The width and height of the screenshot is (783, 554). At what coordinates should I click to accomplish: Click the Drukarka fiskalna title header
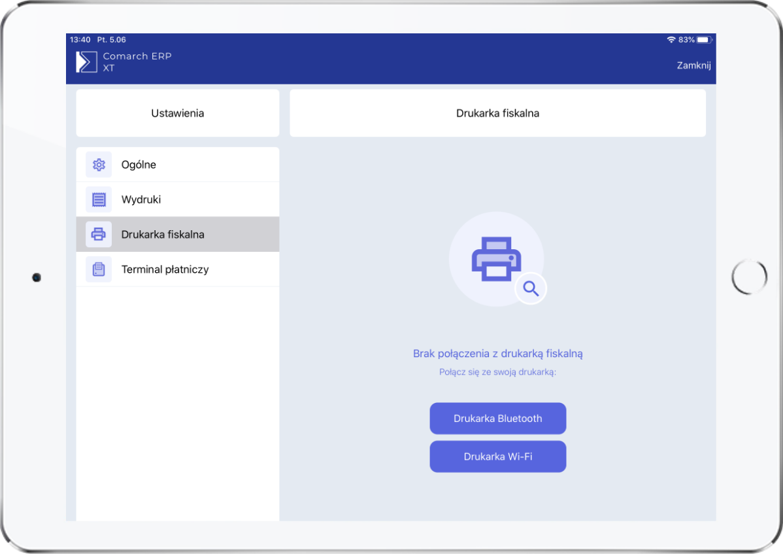(497, 113)
